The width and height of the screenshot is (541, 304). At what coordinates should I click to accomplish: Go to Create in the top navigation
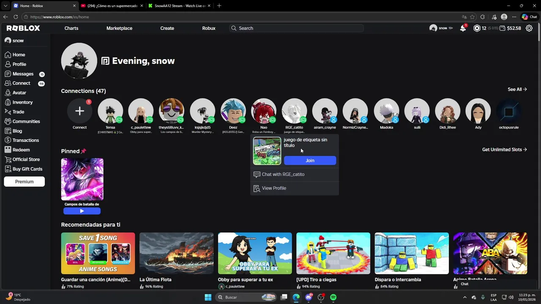[x=167, y=28]
